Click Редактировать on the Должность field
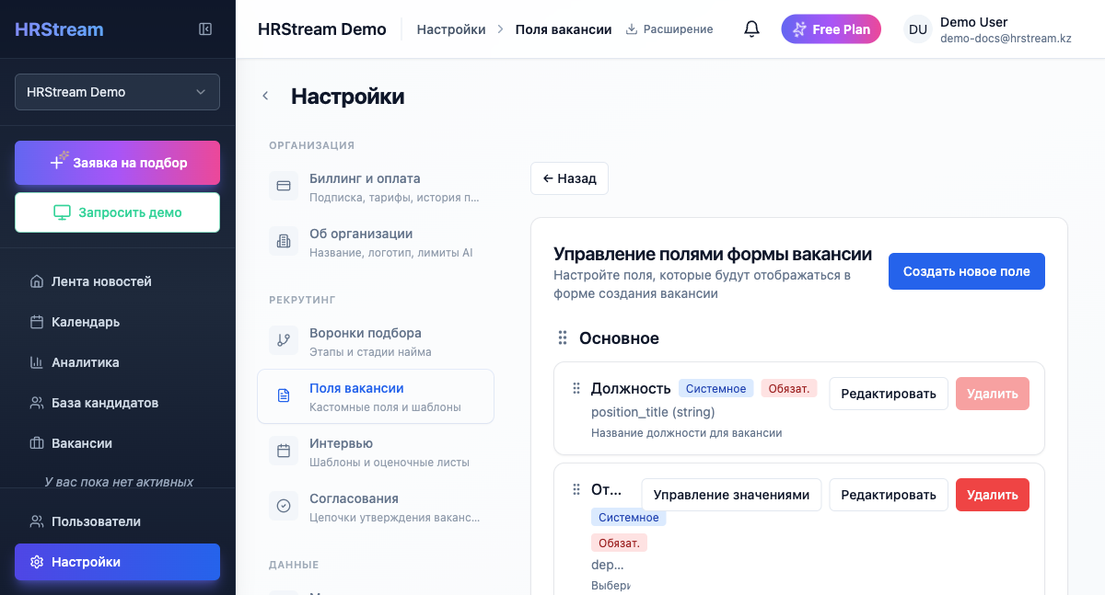This screenshot has height=595, width=1105. [x=888, y=394]
